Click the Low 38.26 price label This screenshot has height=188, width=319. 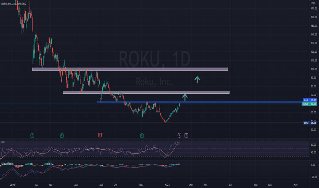pos(310,123)
